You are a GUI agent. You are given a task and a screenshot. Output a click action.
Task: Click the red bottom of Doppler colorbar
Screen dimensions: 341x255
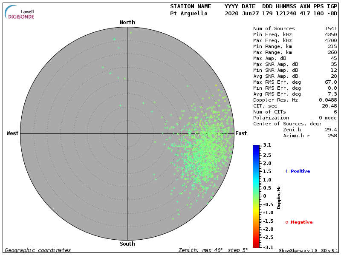[x=256, y=245]
